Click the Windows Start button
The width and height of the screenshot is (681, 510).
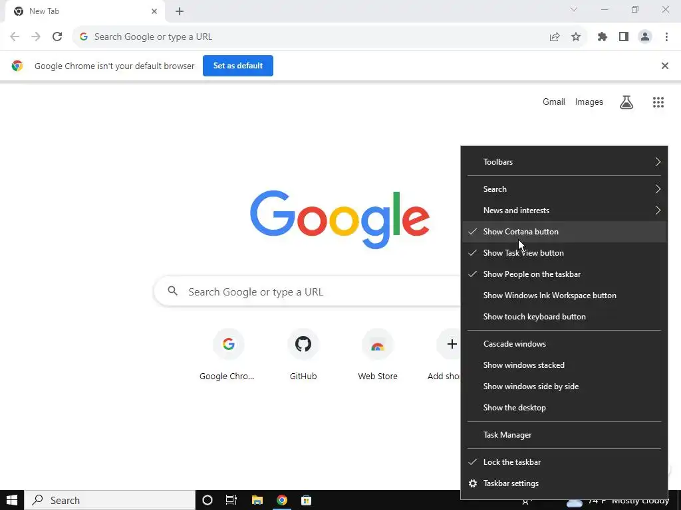point(12,500)
